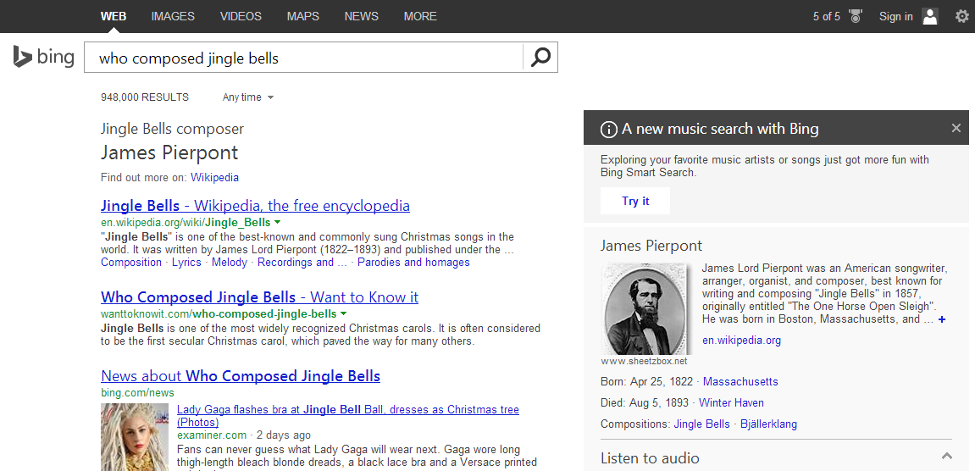The image size is (975, 471).
Task: Open dropdown arrow next to en.wikipedia.org/wiki/Jingle_Bells
Action: pyautogui.click(x=277, y=222)
